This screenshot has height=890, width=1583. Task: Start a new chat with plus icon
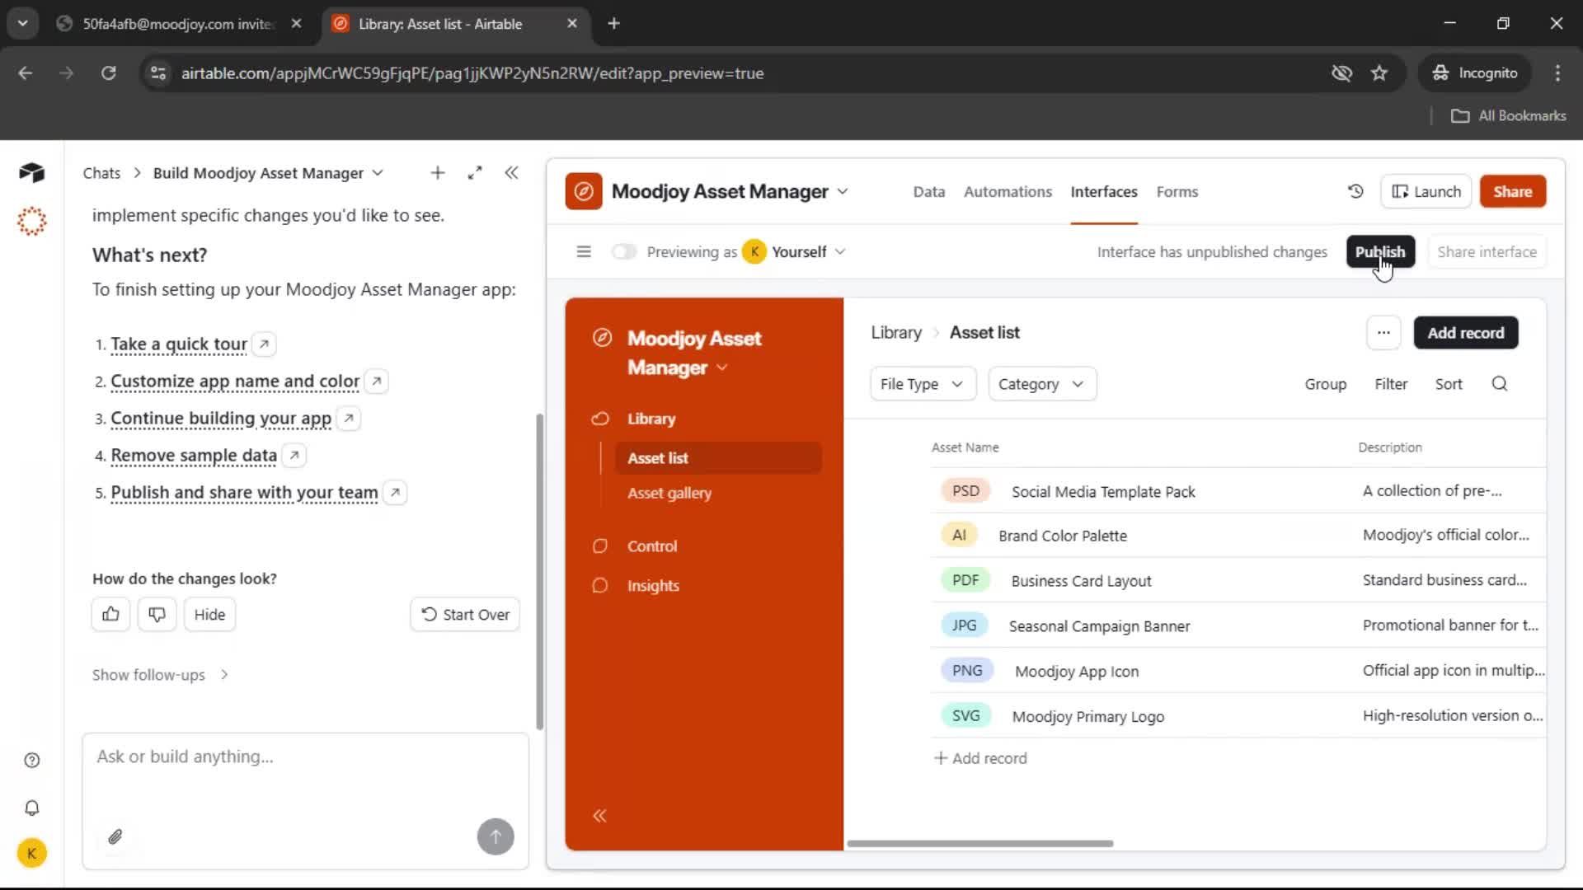click(x=438, y=172)
